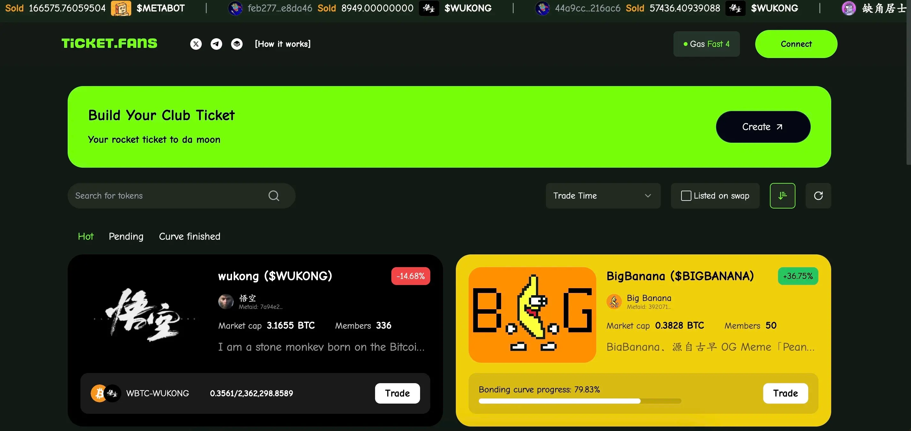Expand token search filter options
Image resolution: width=911 pixels, height=431 pixels.
tap(602, 195)
